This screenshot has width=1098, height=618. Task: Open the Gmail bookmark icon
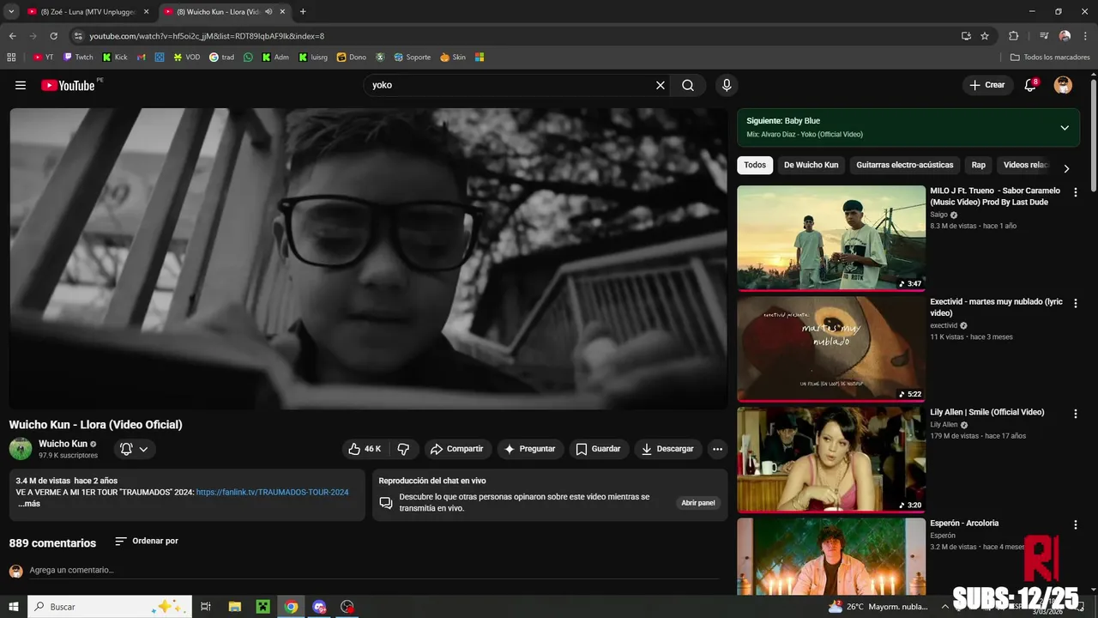pos(142,58)
